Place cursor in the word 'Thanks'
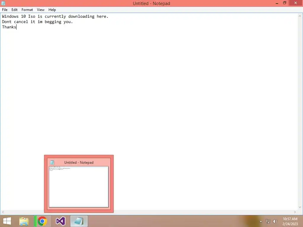Image resolution: width=303 pixels, height=227 pixels. pyautogui.click(x=9, y=27)
